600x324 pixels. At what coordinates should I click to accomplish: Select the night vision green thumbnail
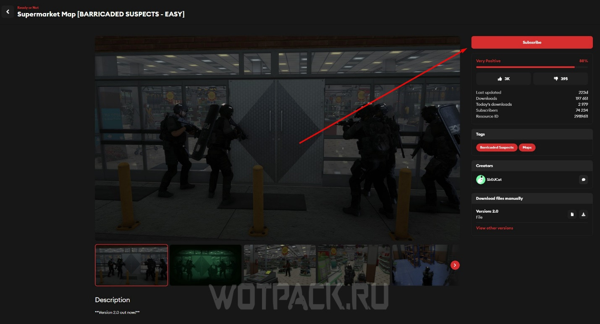click(205, 265)
